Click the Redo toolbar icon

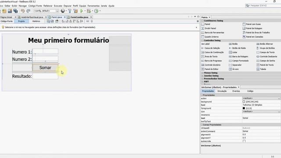28,11
